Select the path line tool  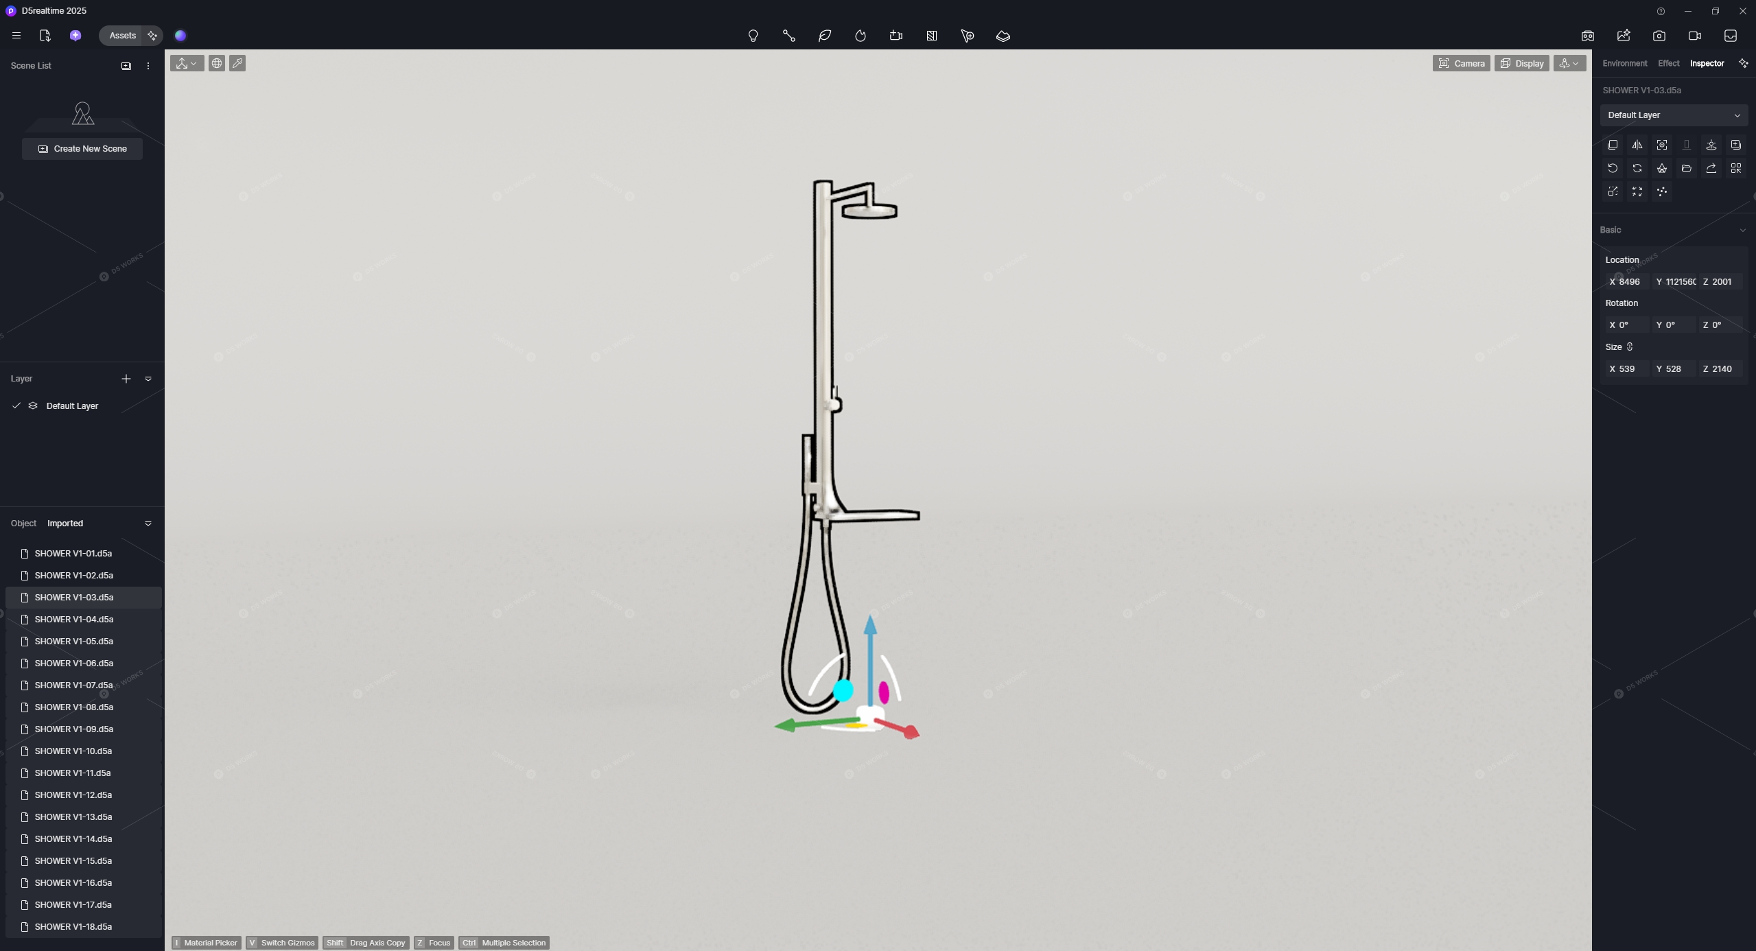788,36
